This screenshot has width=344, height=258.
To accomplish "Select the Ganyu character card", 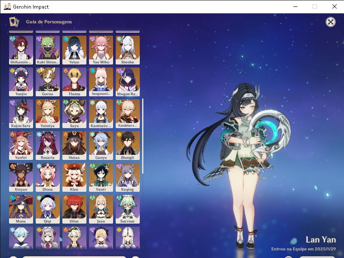I will (101, 145).
